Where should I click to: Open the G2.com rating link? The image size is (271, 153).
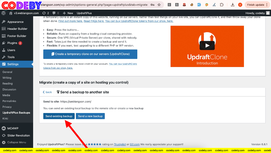click(135, 144)
